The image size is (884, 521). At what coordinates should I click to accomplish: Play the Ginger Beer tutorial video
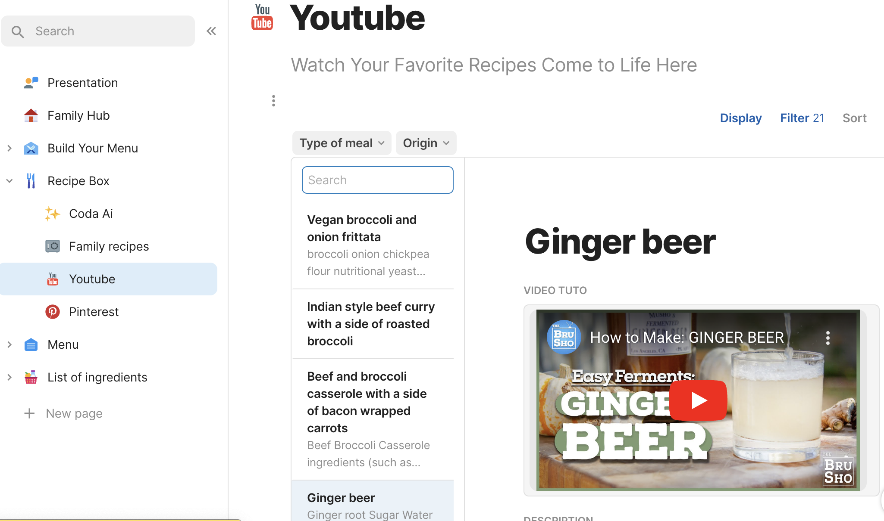click(x=698, y=400)
